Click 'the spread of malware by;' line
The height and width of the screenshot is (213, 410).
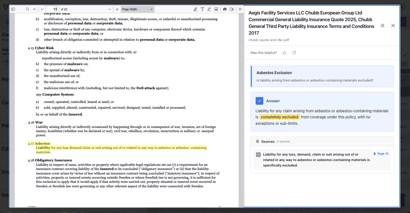tap(64, 70)
